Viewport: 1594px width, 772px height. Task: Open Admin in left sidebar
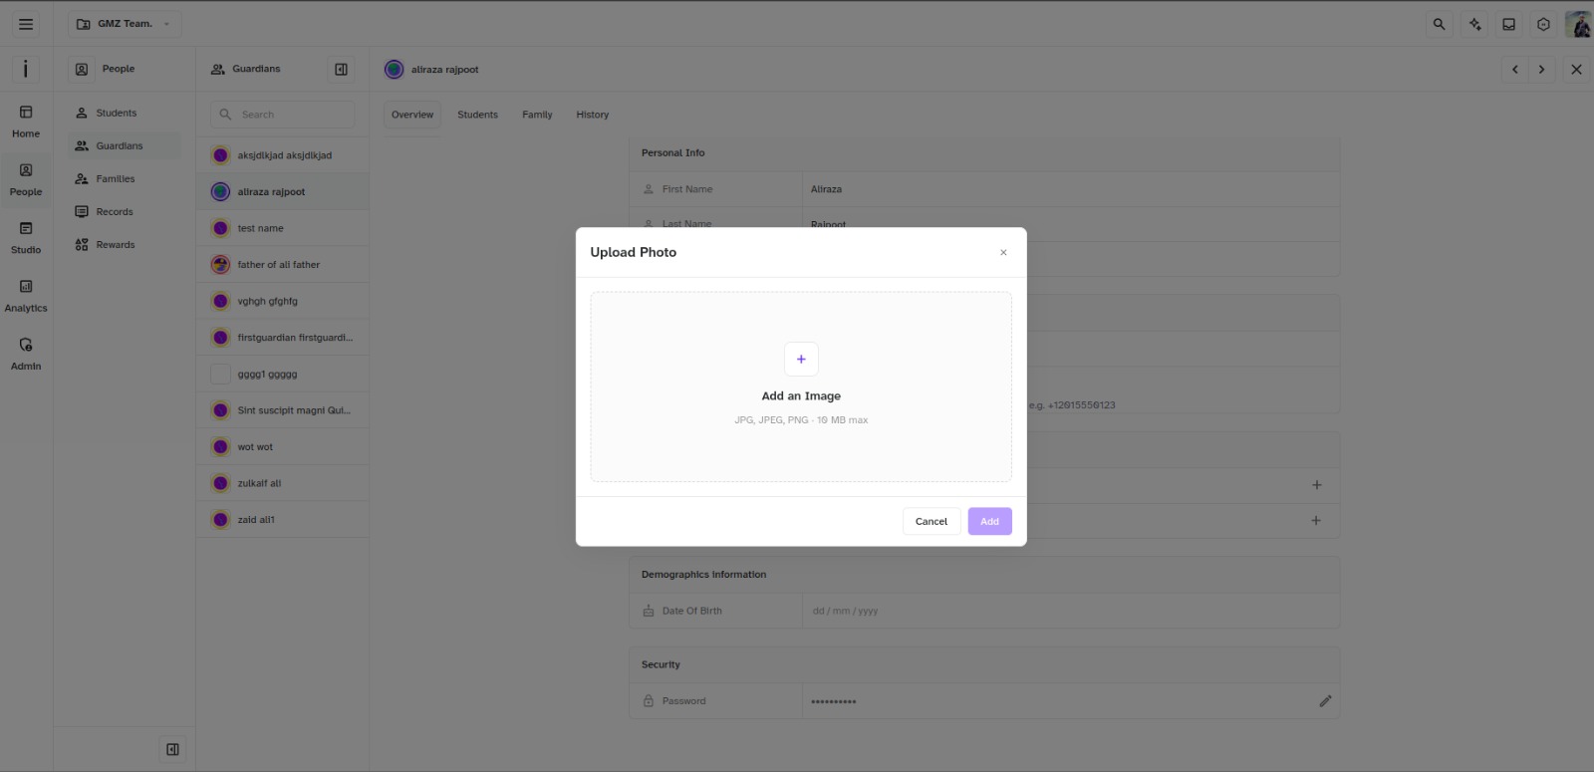26,354
